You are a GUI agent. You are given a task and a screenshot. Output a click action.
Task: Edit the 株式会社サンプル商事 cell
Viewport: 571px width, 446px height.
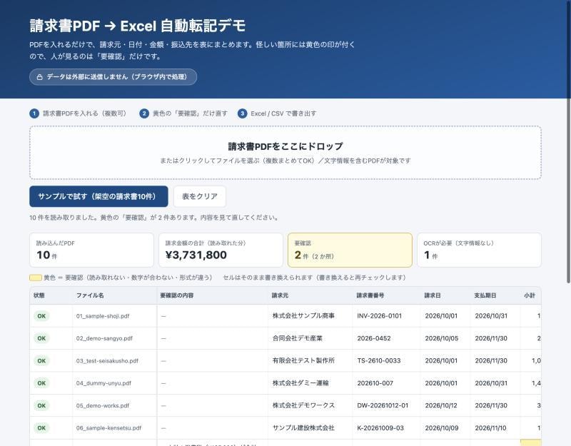pyautogui.click(x=310, y=316)
